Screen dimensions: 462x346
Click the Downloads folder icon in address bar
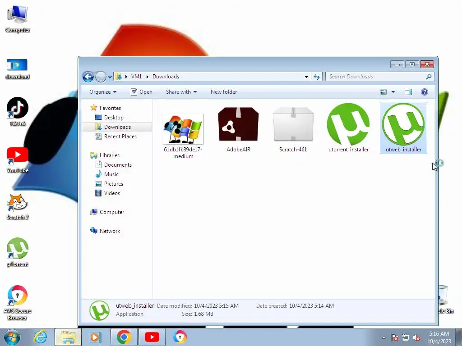[x=119, y=77]
